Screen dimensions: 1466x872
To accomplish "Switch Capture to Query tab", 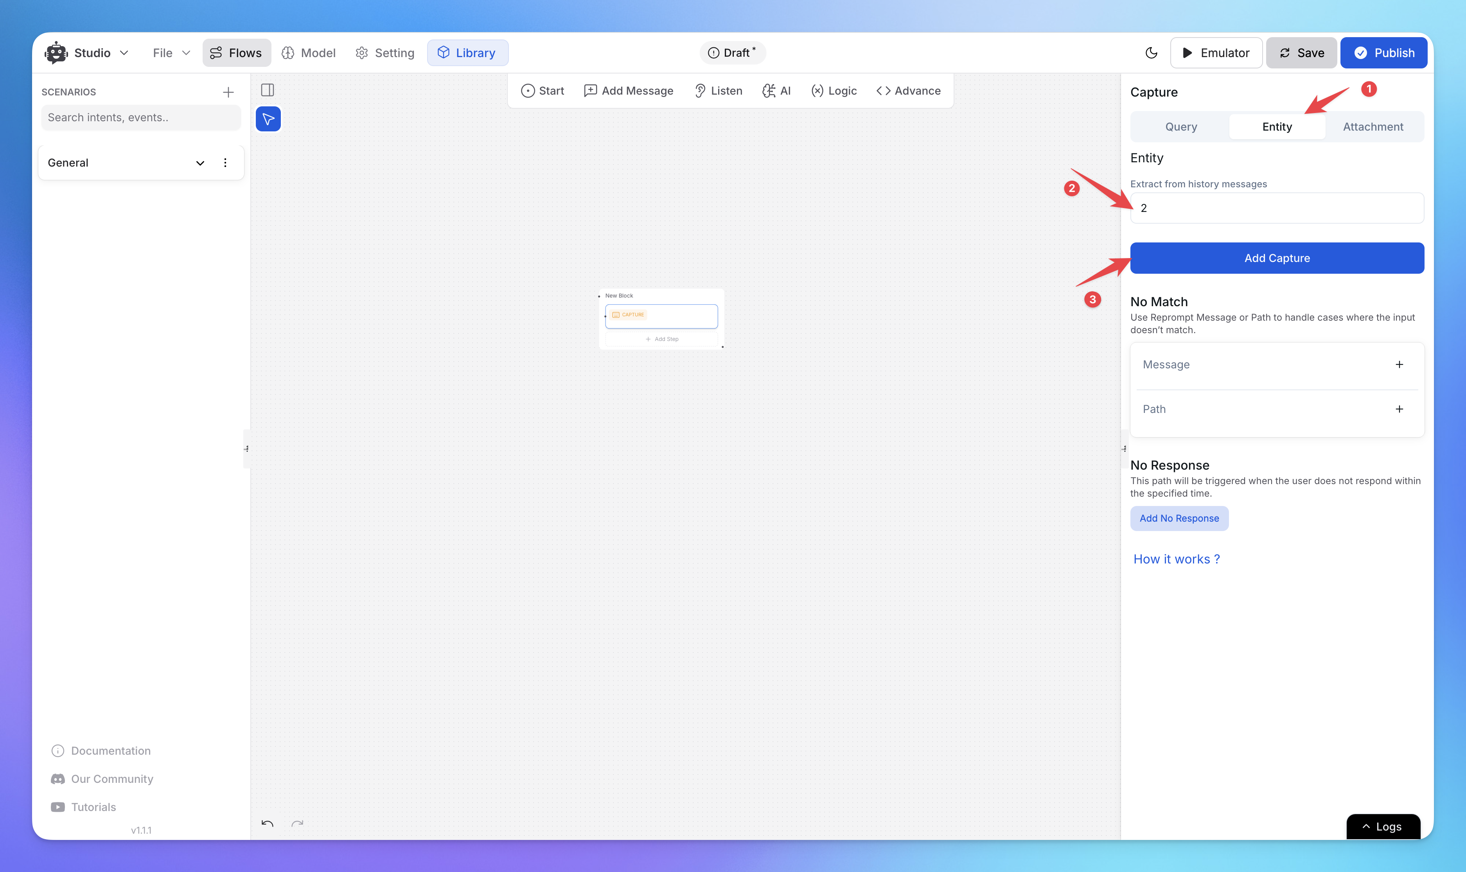I will [1180, 127].
